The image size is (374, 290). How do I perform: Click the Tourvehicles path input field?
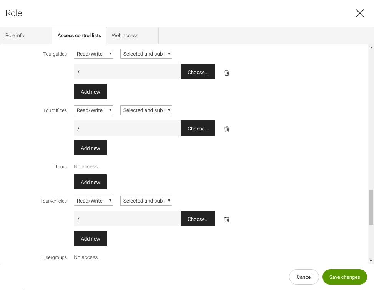pos(127,219)
